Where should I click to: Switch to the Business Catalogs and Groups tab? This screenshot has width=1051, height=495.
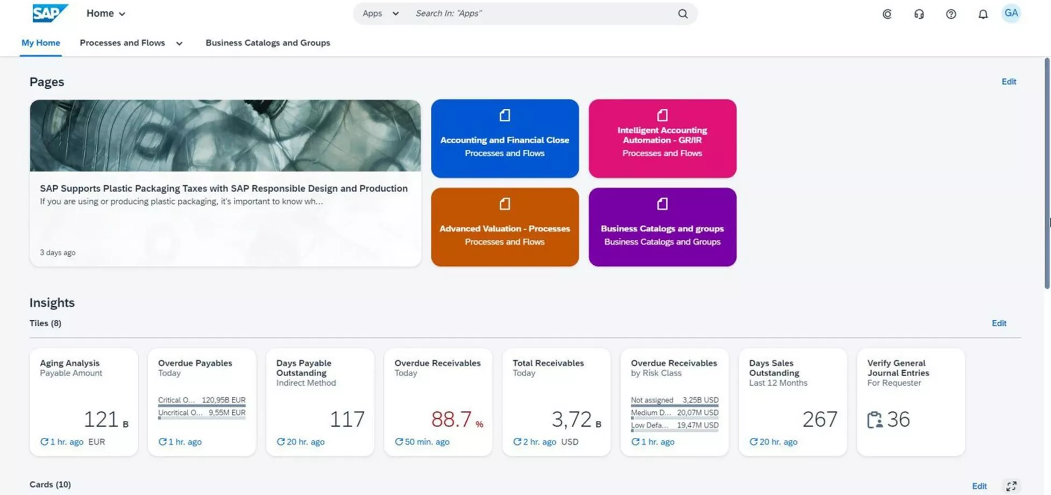tap(267, 43)
